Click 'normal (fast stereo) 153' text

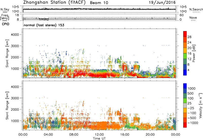[44, 25]
